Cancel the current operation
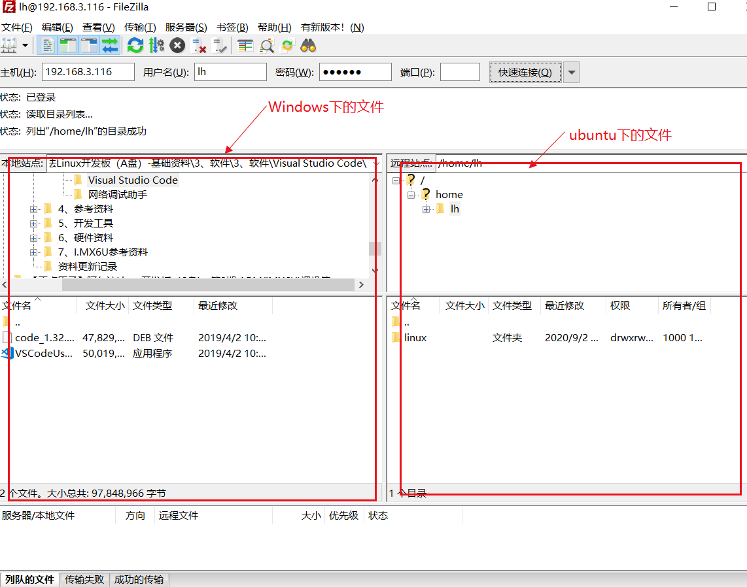 (177, 45)
